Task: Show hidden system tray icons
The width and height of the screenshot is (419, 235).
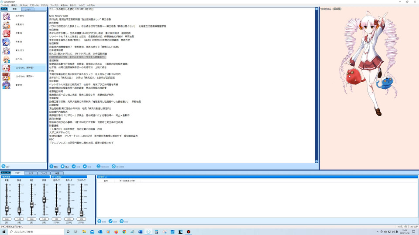Action: pyautogui.click(x=377, y=232)
